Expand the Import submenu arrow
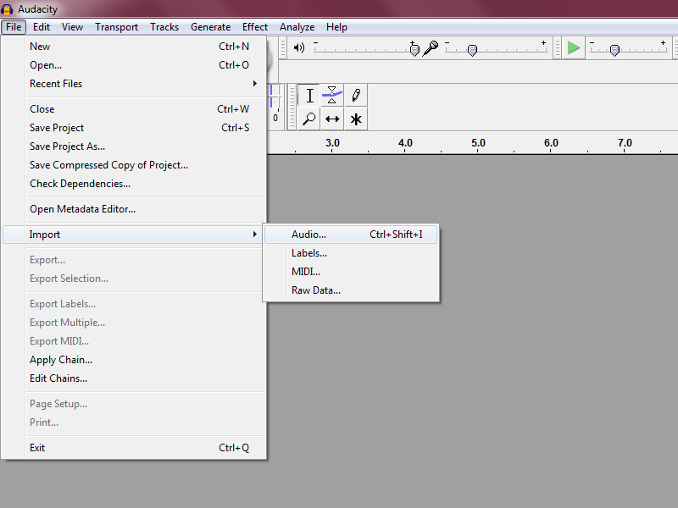 tap(255, 235)
